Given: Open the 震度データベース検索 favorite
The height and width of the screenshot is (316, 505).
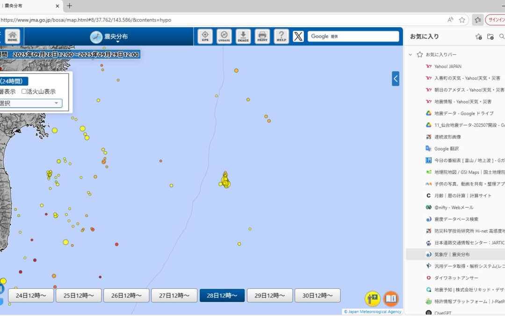Looking at the screenshot, I should [456, 219].
